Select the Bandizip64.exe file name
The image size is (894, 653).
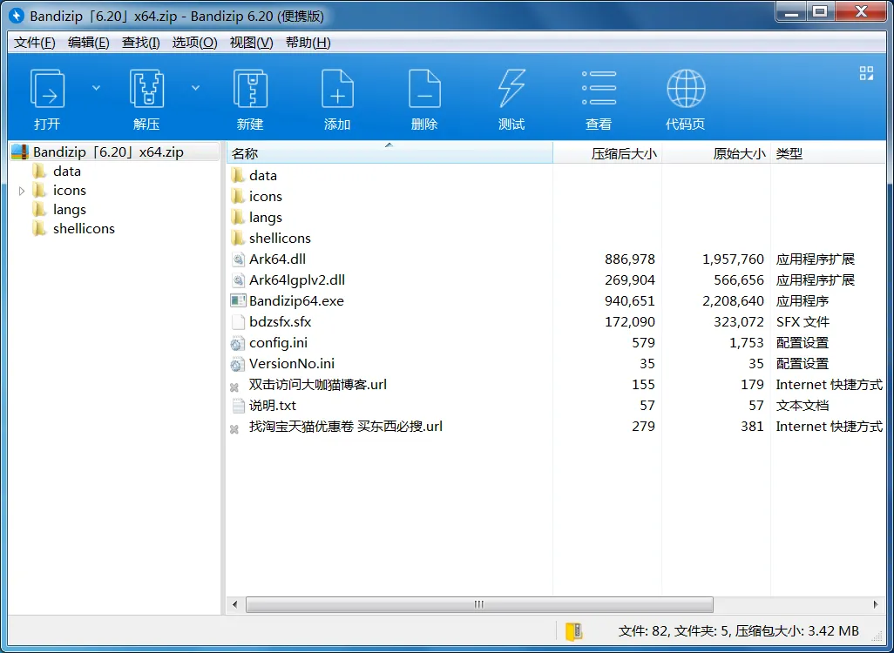point(296,301)
